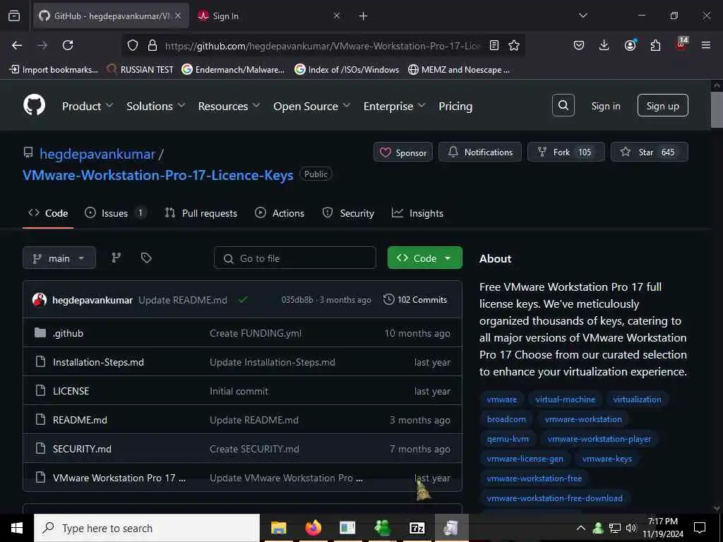Screen dimensions: 723x542
Task: Click the Sign in link on GitHub
Action: coord(605,106)
